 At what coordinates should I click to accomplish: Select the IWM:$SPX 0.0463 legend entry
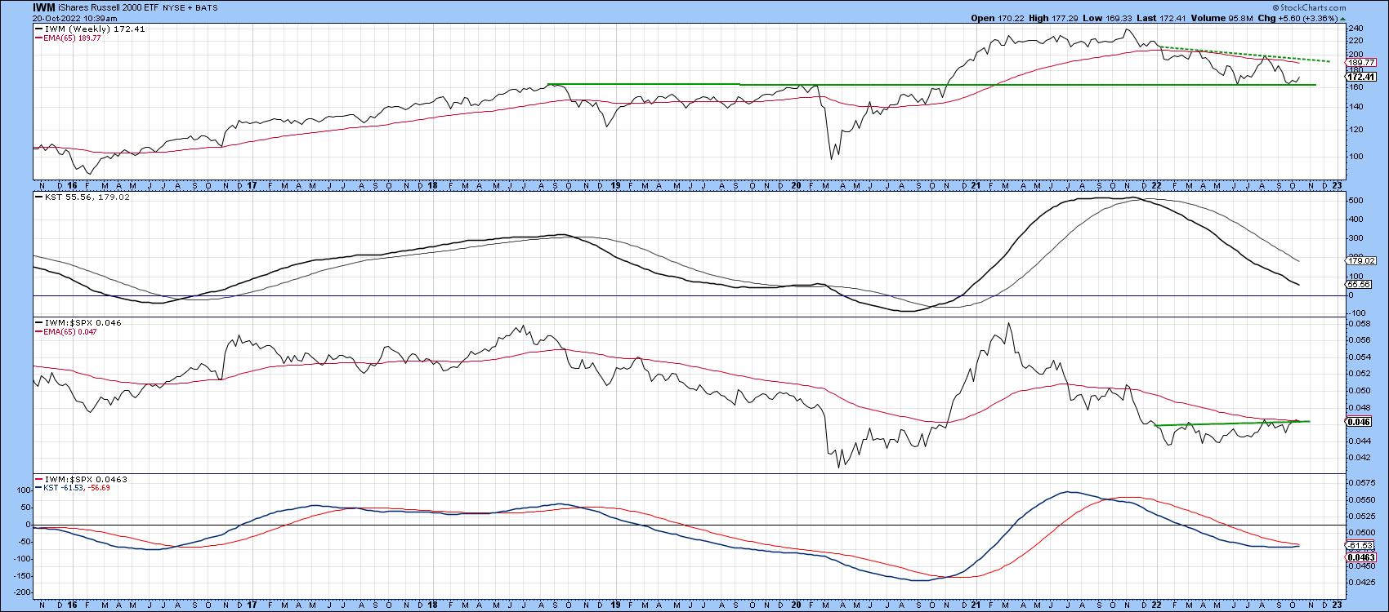pos(87,479)
